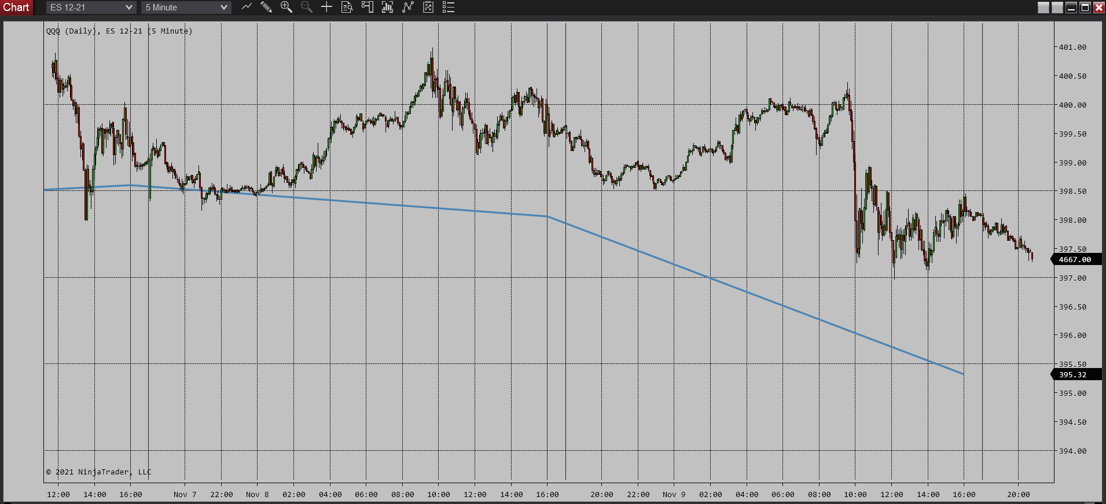Click the 400.00 price axis label
The width and height of the screenshot is (1106, 504).
click(1072, 105)
